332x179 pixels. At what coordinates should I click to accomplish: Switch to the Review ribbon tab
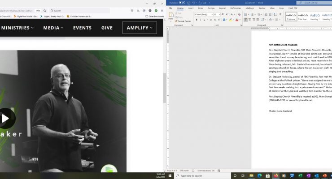[262, 8]
